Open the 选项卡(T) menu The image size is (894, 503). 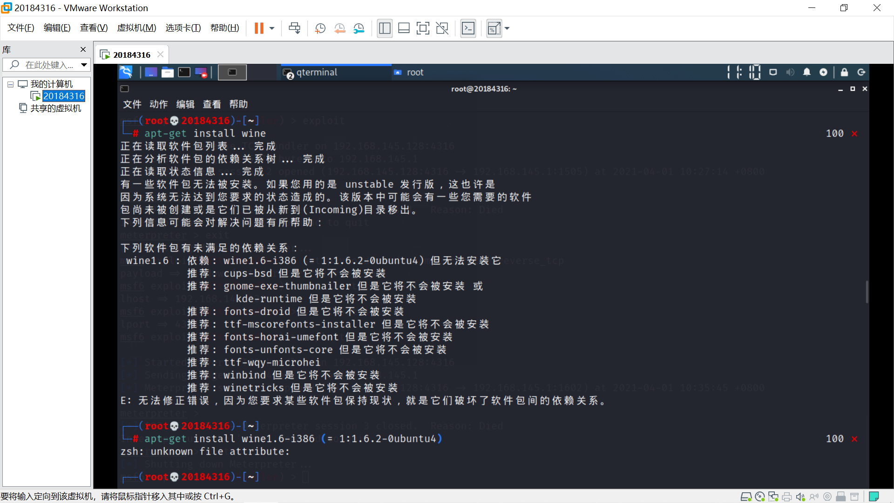(x=183, y=28)
